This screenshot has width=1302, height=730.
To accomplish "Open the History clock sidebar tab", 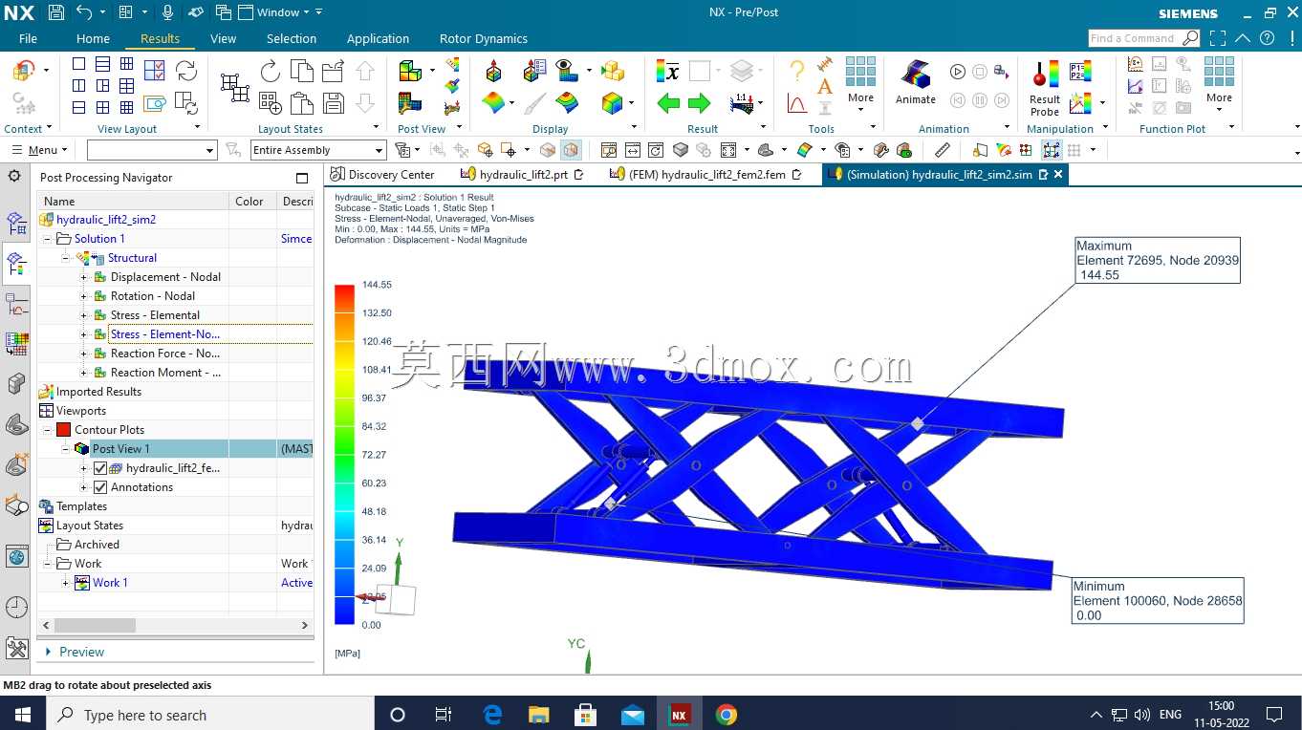I will (x=16, y=607).
